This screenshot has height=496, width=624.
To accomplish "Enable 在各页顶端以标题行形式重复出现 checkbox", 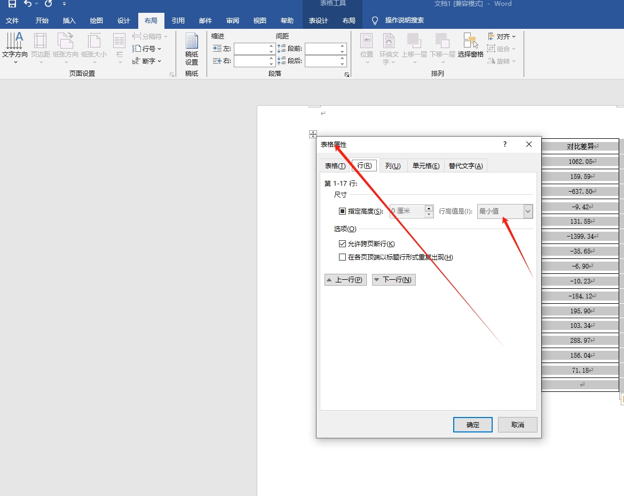I will [342, 257].
